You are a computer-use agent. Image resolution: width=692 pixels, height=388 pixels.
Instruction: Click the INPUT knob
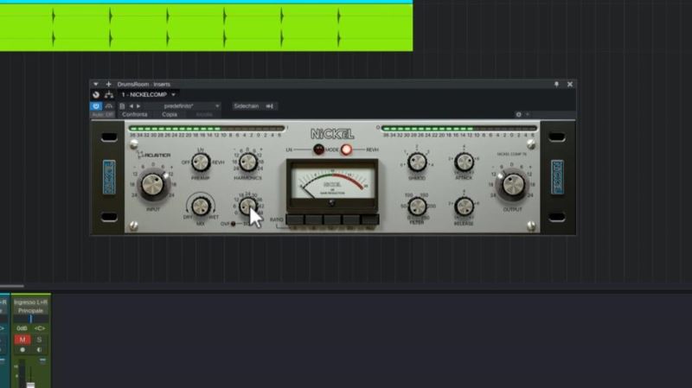[x=153, y=184]
